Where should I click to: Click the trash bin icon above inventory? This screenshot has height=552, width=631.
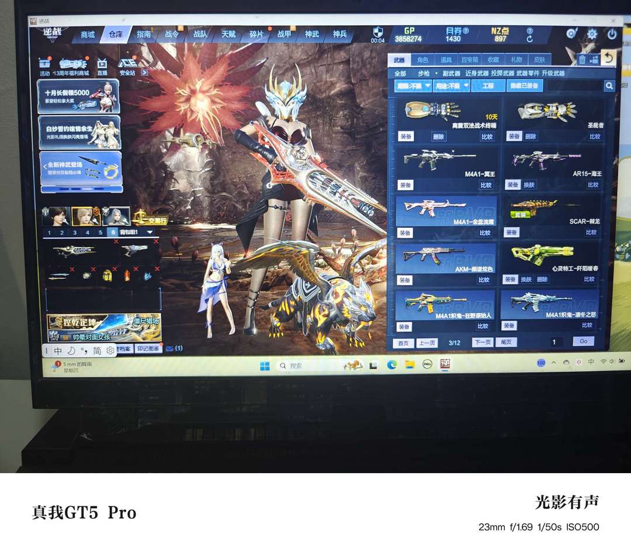coord(582,60)
